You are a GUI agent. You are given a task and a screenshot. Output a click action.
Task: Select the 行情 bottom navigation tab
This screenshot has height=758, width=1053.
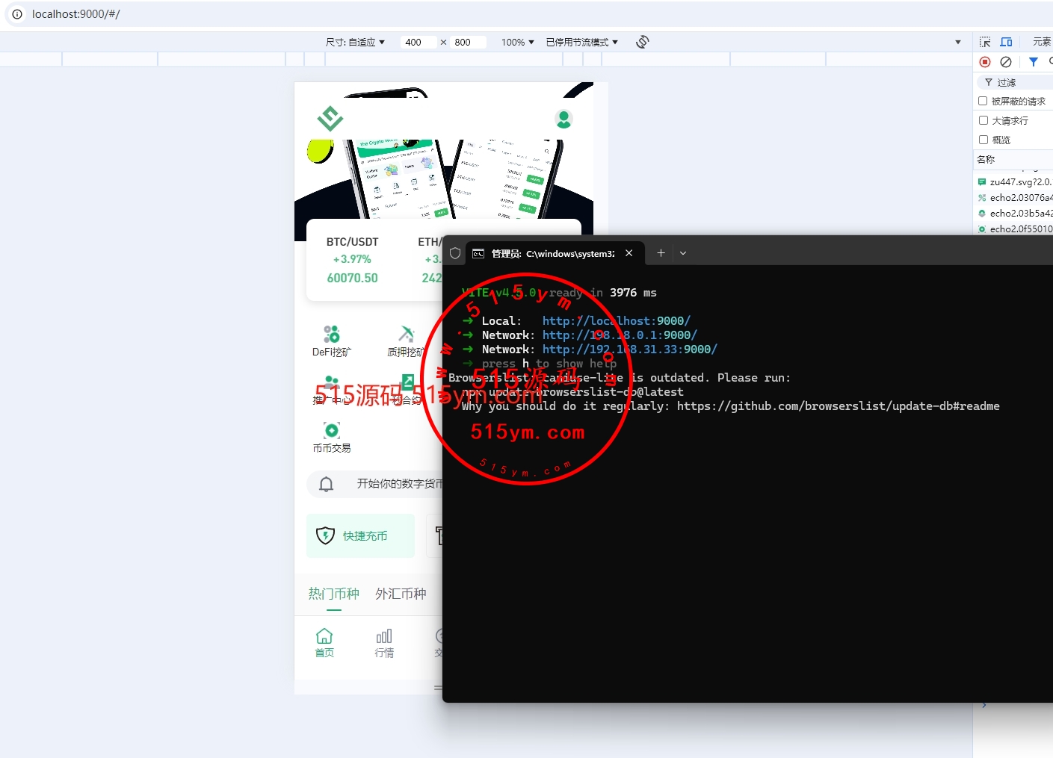tap(384, 642)
